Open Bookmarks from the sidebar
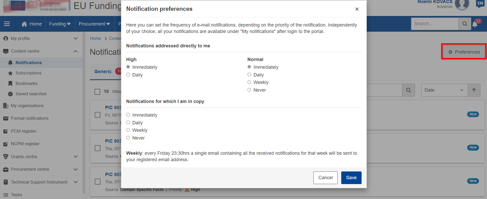This screenshot has width=487, height=199. click(x=26, y=83)
